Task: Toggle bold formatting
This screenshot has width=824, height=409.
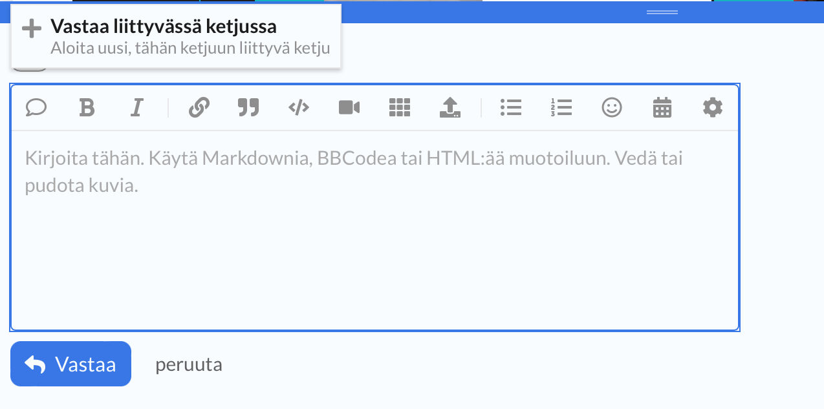Action: point(87,107)
